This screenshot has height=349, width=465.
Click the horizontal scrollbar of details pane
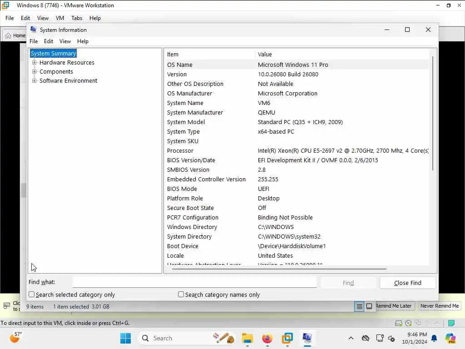[279, 269]
